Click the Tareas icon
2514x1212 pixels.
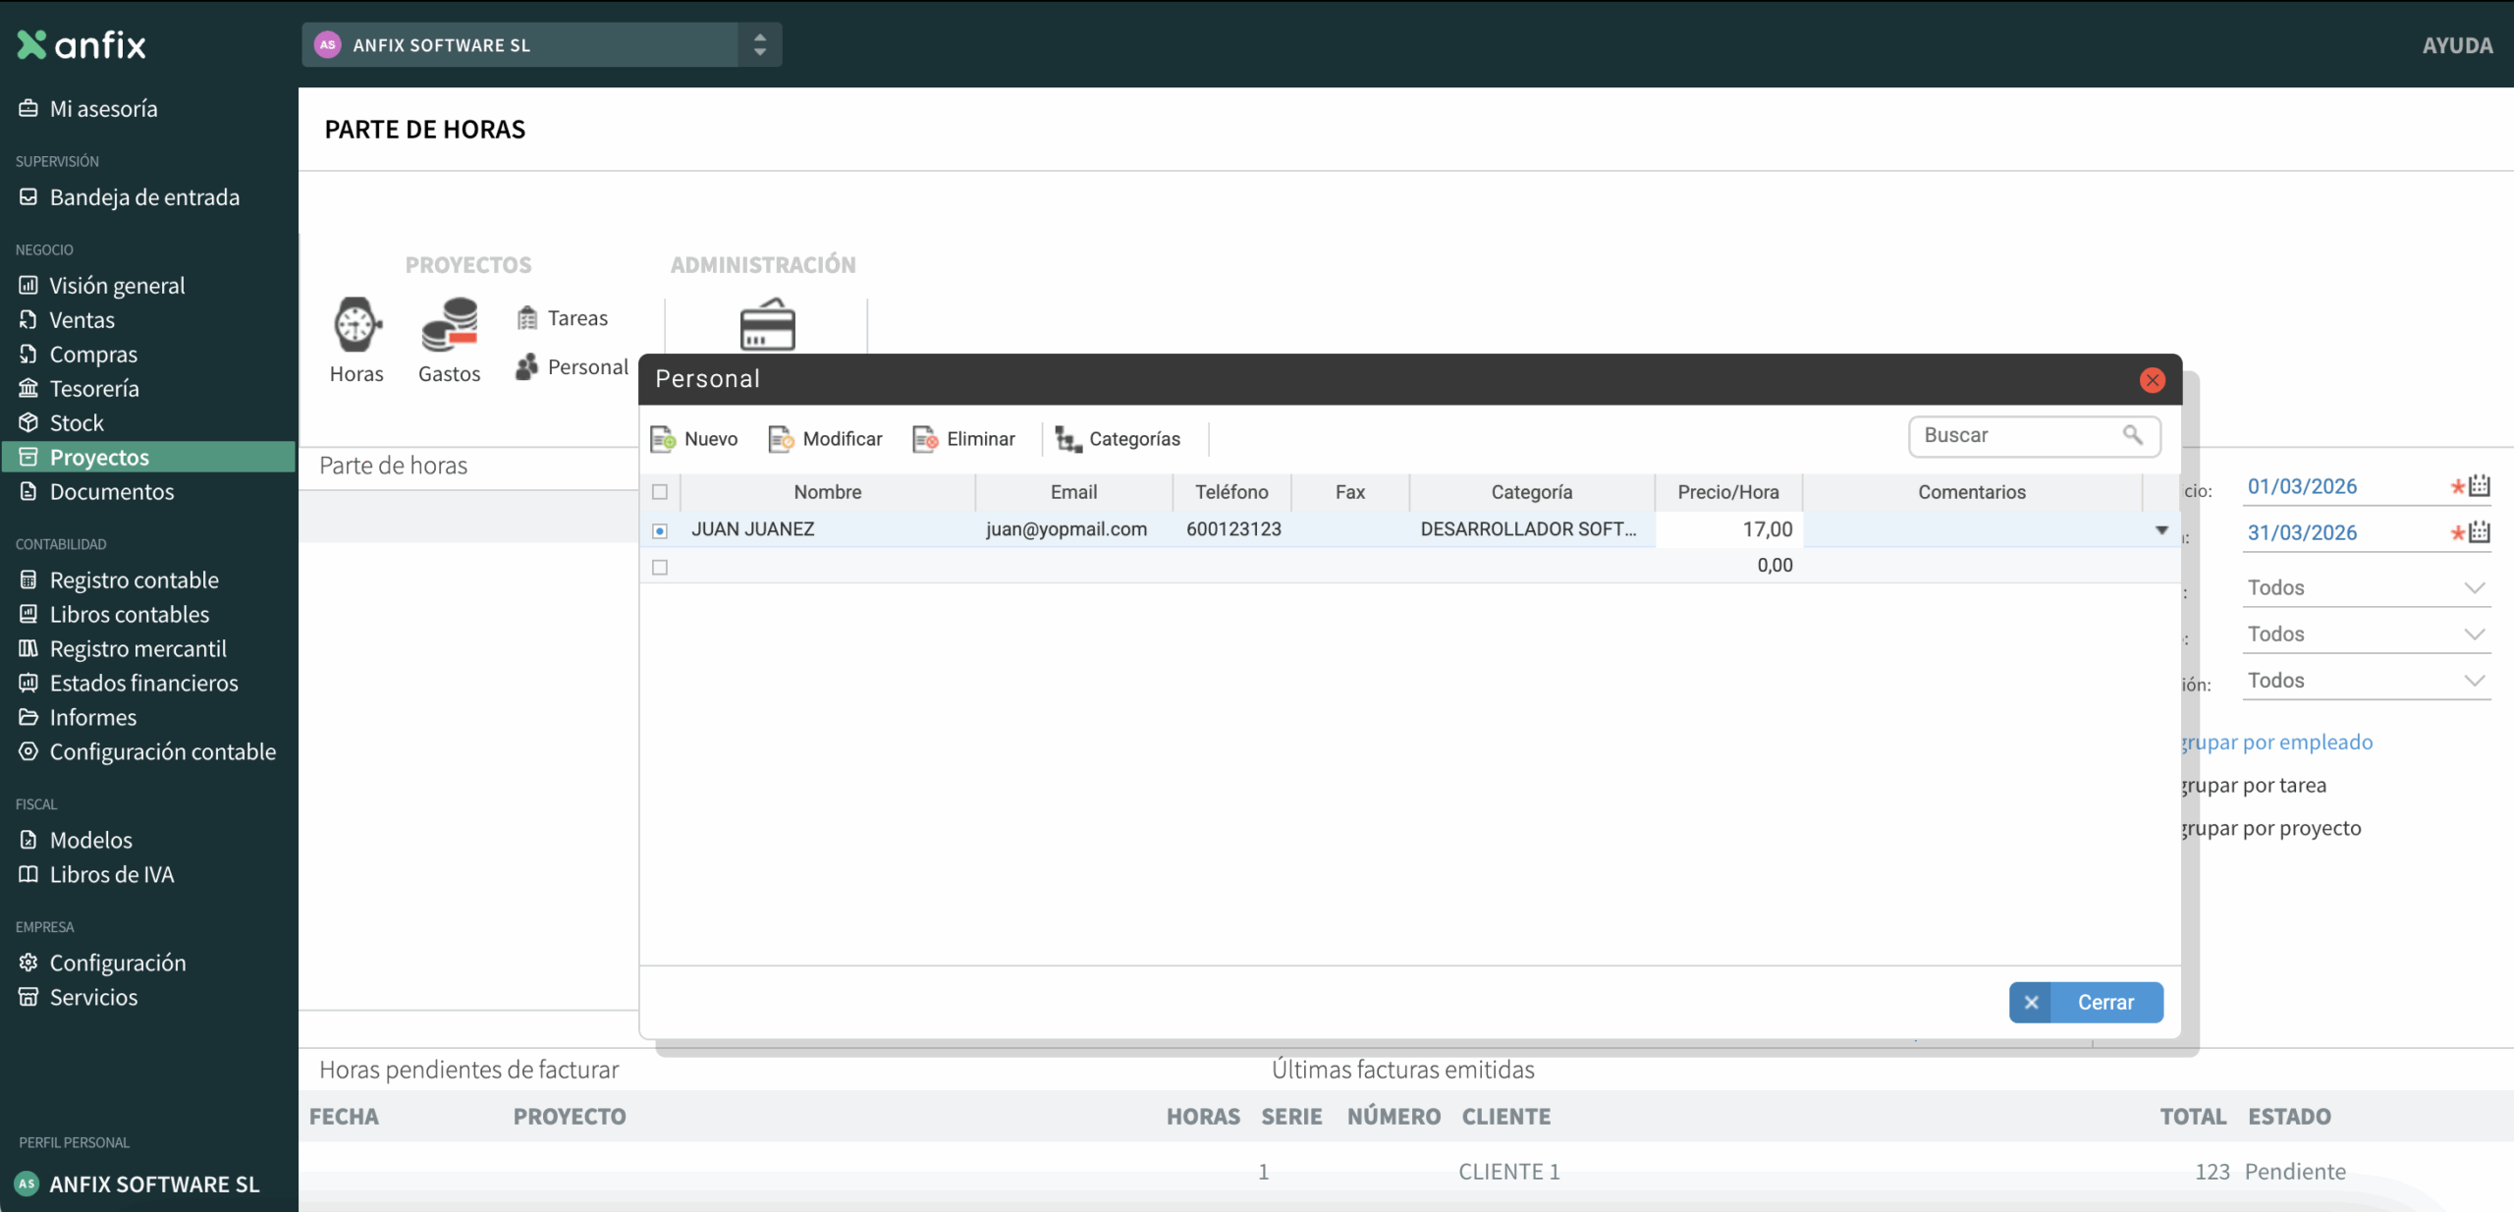[x=527, y=318]
